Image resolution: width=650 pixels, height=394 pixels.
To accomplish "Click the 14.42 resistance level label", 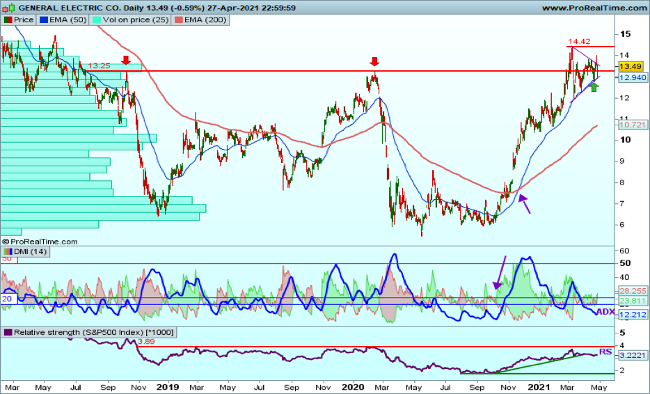I will tap(579, 42).
